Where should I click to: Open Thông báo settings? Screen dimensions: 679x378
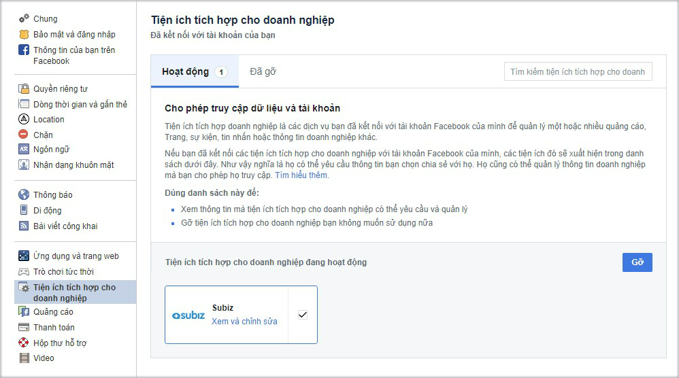[53, 194]
